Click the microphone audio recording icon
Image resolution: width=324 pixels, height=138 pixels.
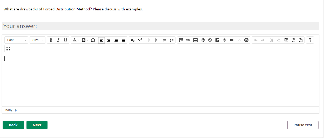225,40
